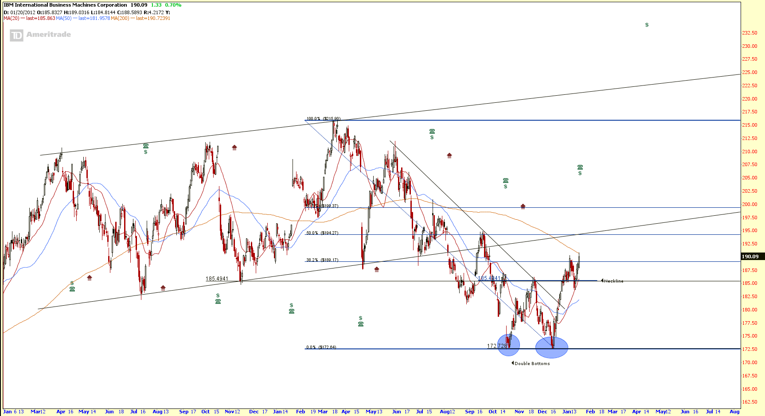The height and width of the screenshot is (416, 765).
Task: Click the red arrow under the 38.2% ($189.17) label
Action: point(377,269)
